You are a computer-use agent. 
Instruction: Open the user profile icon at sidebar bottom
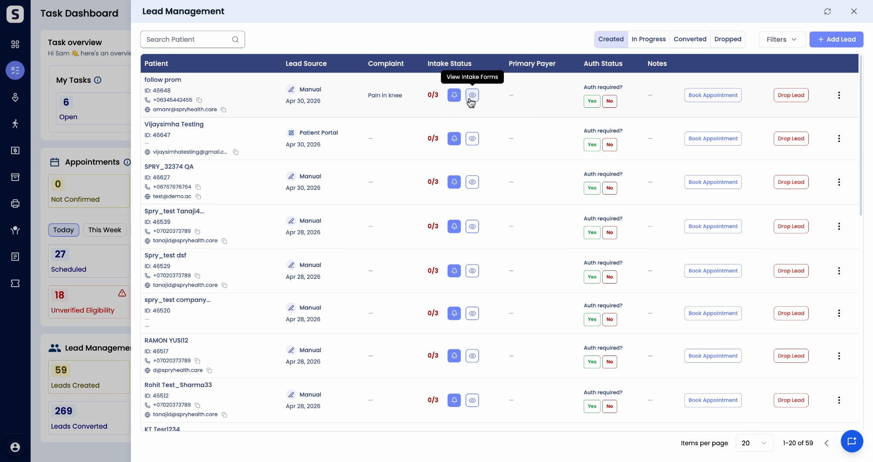click(15, 447)
